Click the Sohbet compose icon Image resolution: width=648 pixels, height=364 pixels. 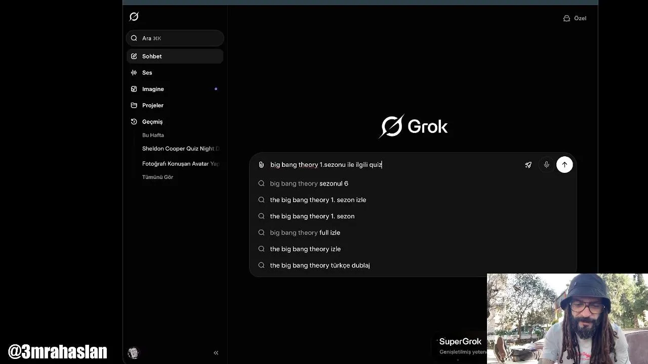click(x=134, y=56)
